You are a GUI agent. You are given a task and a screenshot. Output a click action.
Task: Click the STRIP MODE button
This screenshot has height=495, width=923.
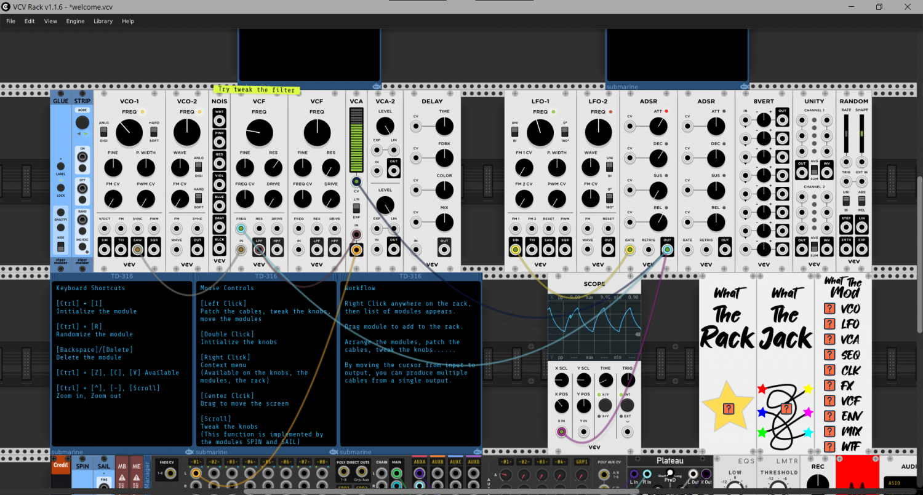(82, 122)
